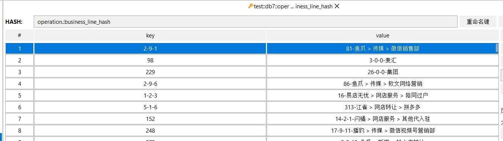
Task: Sort by the # column header
Action: 19,36
